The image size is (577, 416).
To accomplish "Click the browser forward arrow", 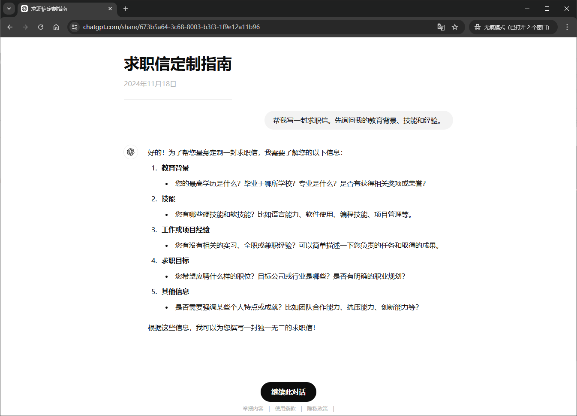I will pos(25,27).
